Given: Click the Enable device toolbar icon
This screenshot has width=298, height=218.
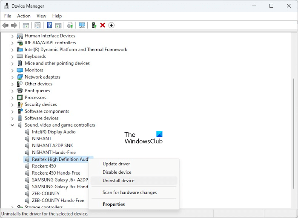Looking at the screenshot, I should click(x=94, y=25).
